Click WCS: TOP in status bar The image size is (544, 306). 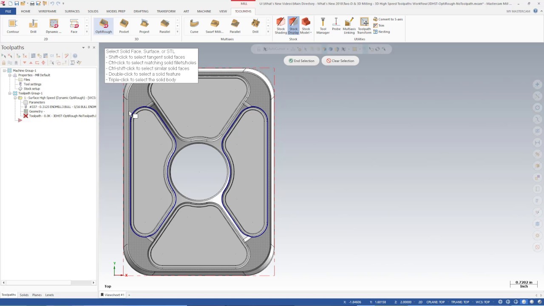(x=482, y=302)
